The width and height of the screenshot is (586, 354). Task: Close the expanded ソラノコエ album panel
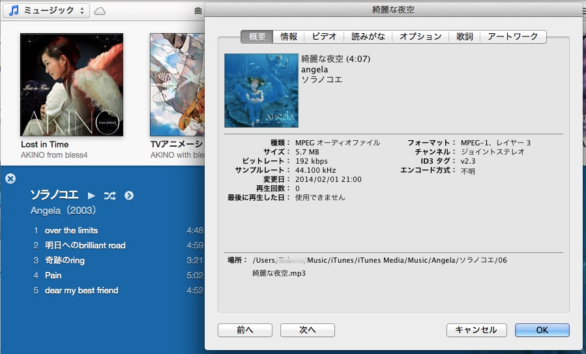[10, 179]
